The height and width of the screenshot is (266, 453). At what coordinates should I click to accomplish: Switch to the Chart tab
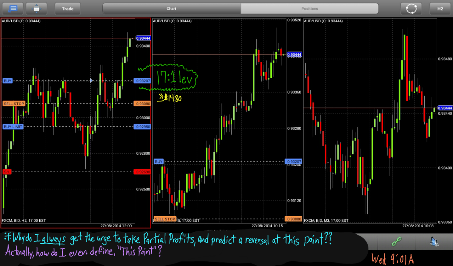172,8
